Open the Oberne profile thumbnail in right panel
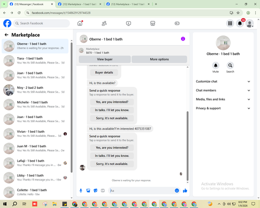The image size is (260, 208). 223,43
